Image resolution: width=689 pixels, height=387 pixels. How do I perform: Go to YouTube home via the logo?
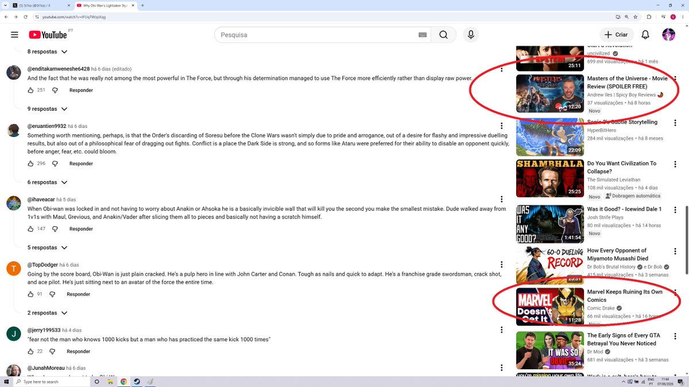48,35
